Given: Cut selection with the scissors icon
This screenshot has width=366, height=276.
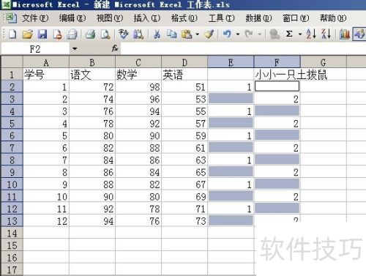Looking at the screenshot, I should [x=157, y=34].
